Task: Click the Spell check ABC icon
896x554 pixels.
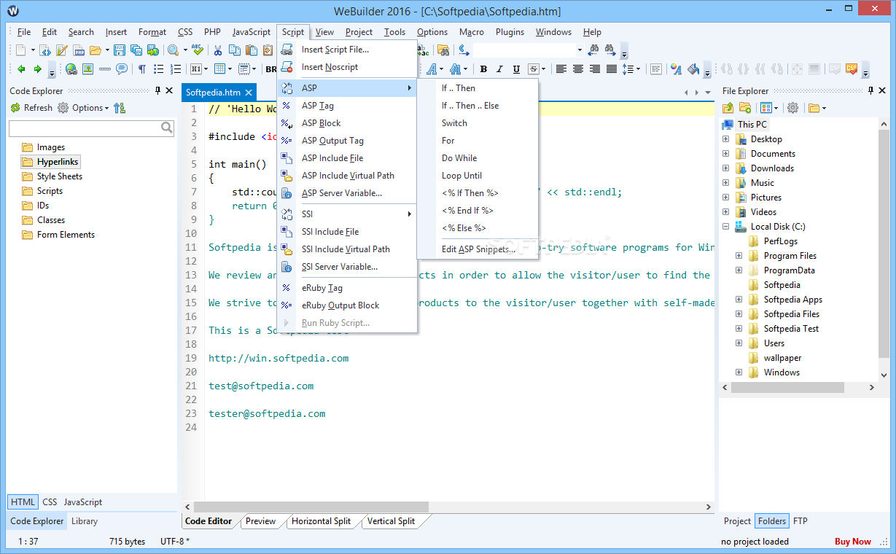Action: tap(198, 50)
